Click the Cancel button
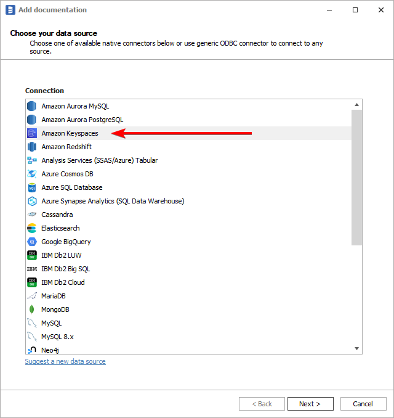The image size is (394, 418). [363, 404]
